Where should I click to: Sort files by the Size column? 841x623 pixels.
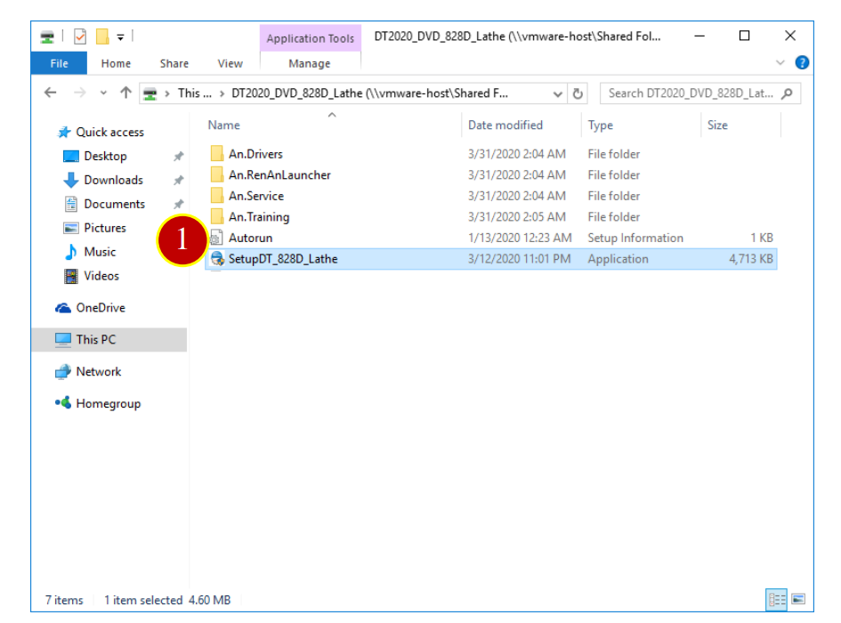tap(717, 125)
